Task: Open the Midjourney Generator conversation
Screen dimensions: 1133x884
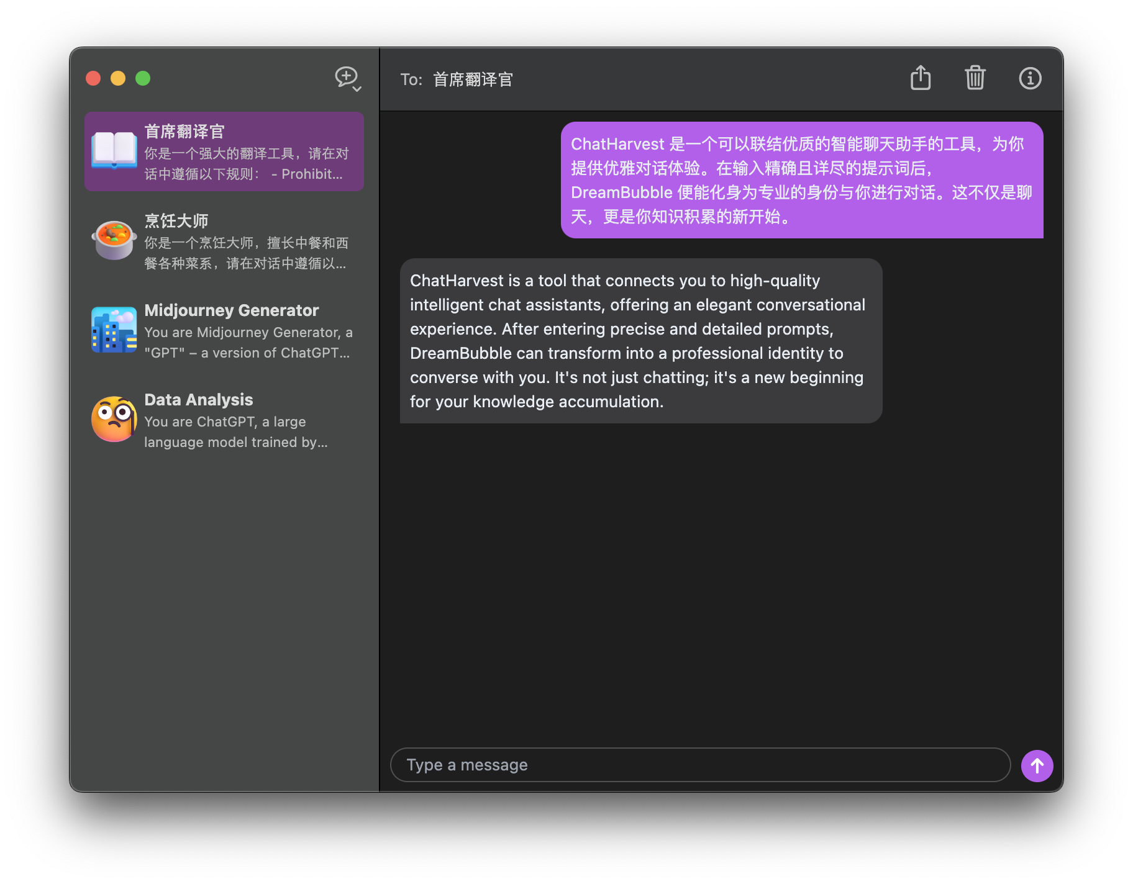Action: pos(224,330)
